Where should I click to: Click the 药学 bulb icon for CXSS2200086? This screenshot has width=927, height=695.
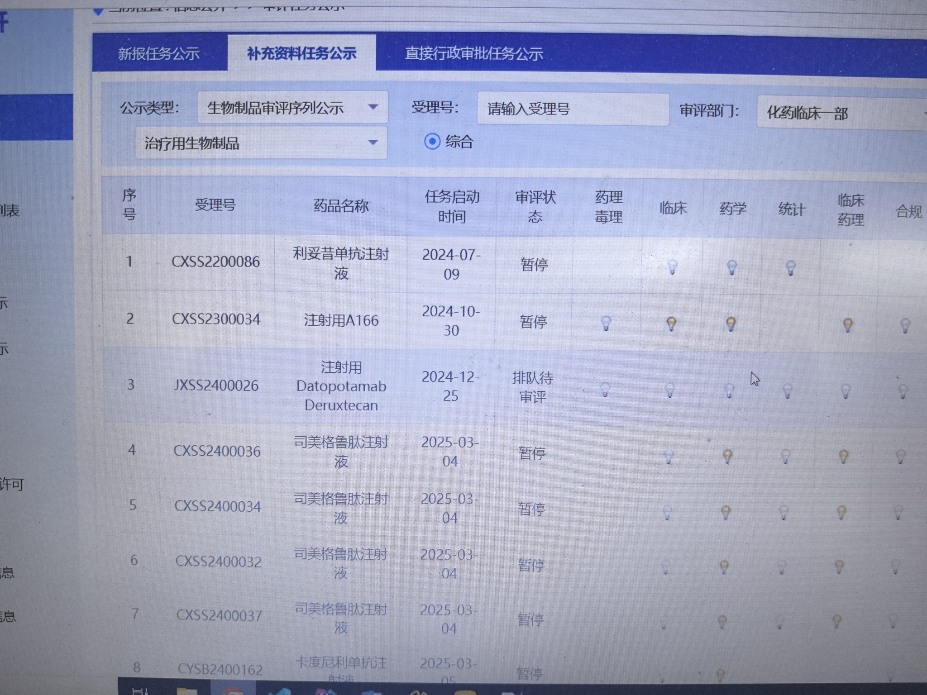[x=732, y=267]
